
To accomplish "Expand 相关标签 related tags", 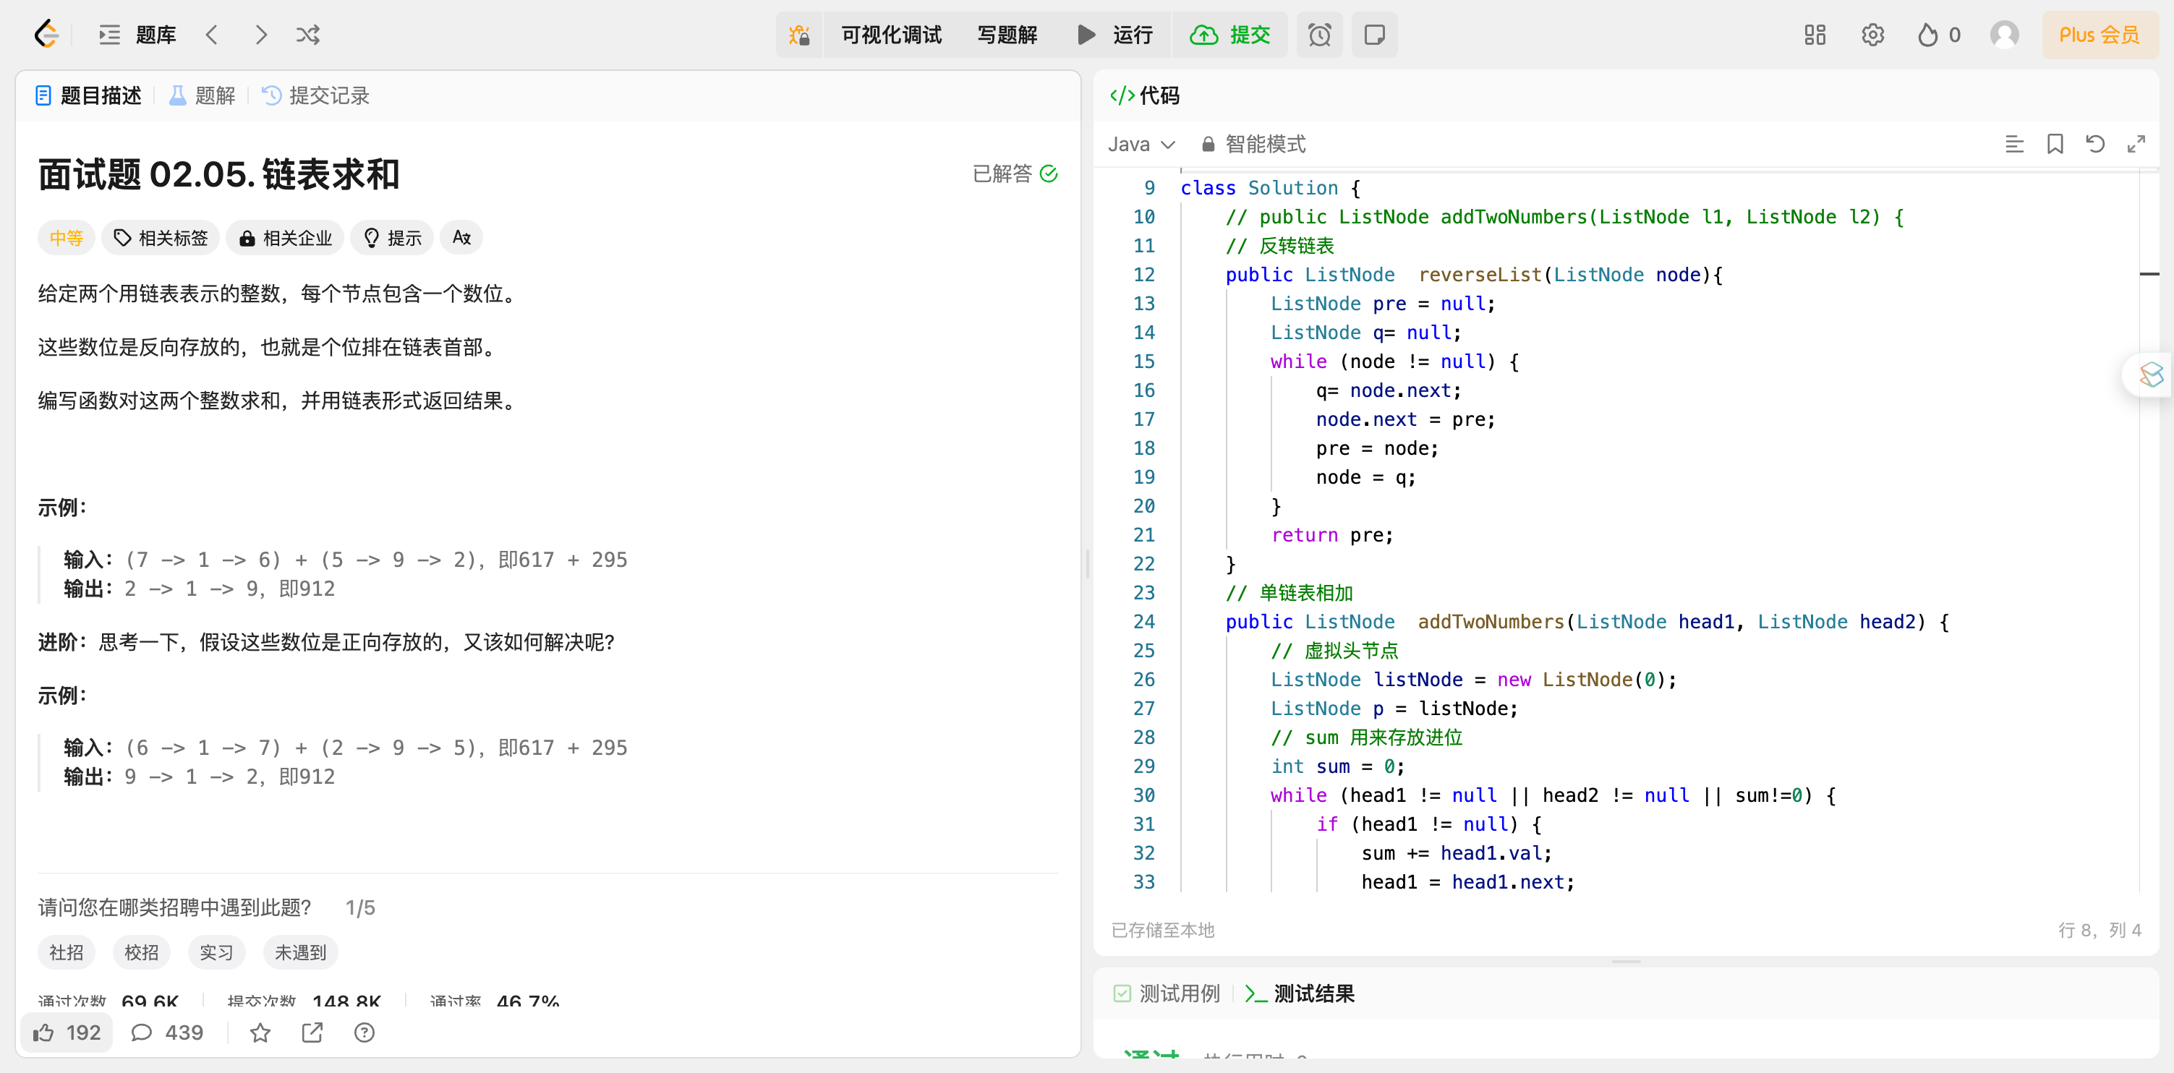I will 161,238.
